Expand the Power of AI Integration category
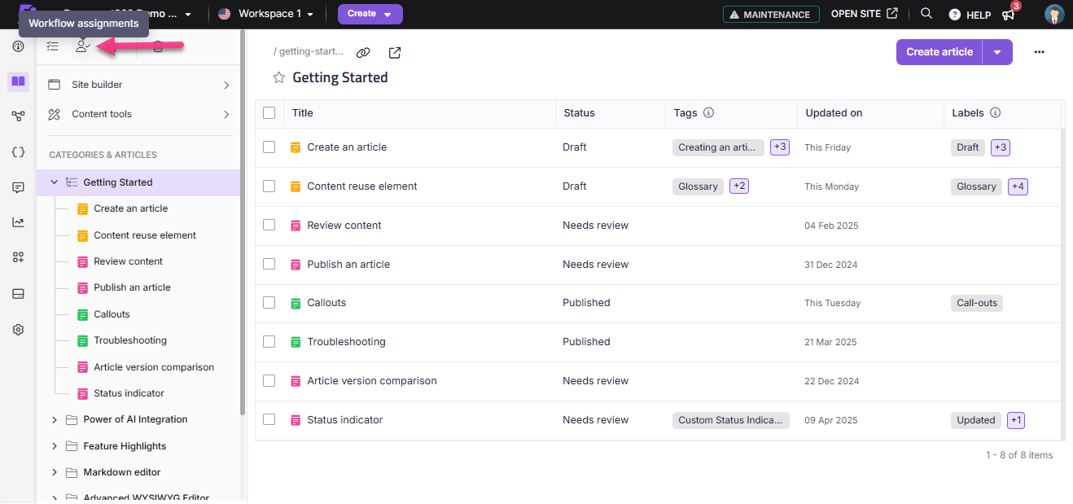The width and height of the screenshot is (1073, 504). pyautogui.click(x=55, y=420)
